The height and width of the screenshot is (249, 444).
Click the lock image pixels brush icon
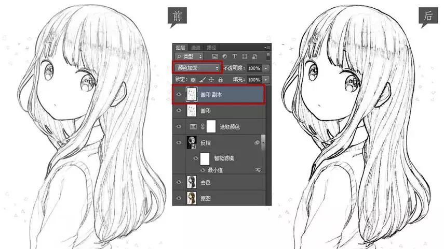tap(203, 80)
